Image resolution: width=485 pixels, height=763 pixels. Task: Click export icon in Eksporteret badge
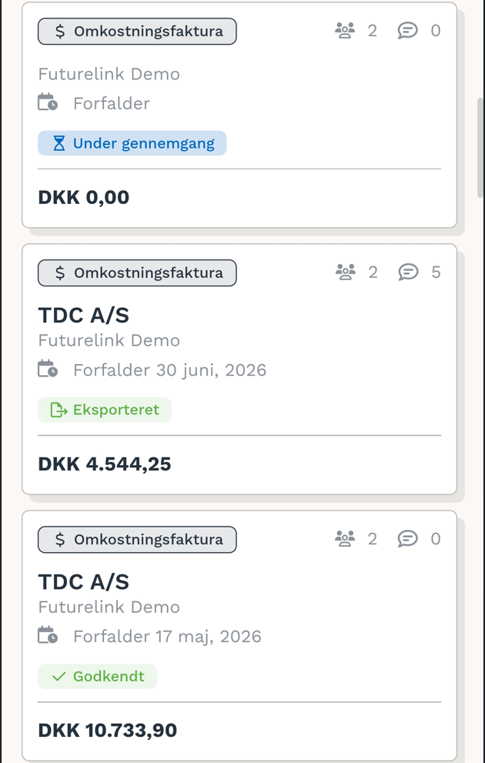point(59,410)
